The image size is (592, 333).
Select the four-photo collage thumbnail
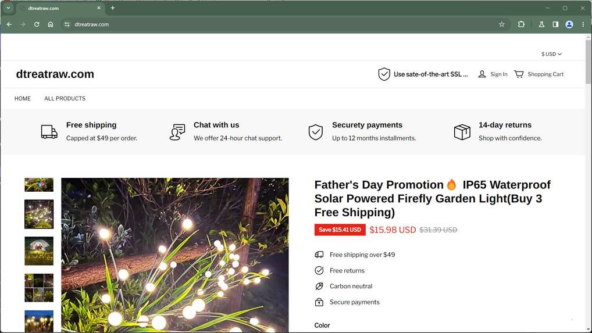point(39,288)
